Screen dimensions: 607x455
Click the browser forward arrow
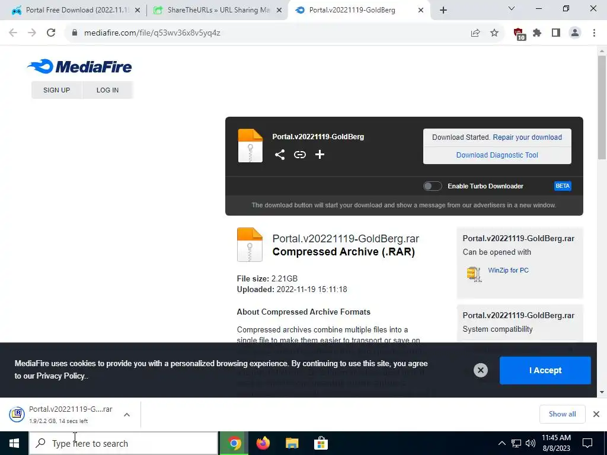(32, 33)
